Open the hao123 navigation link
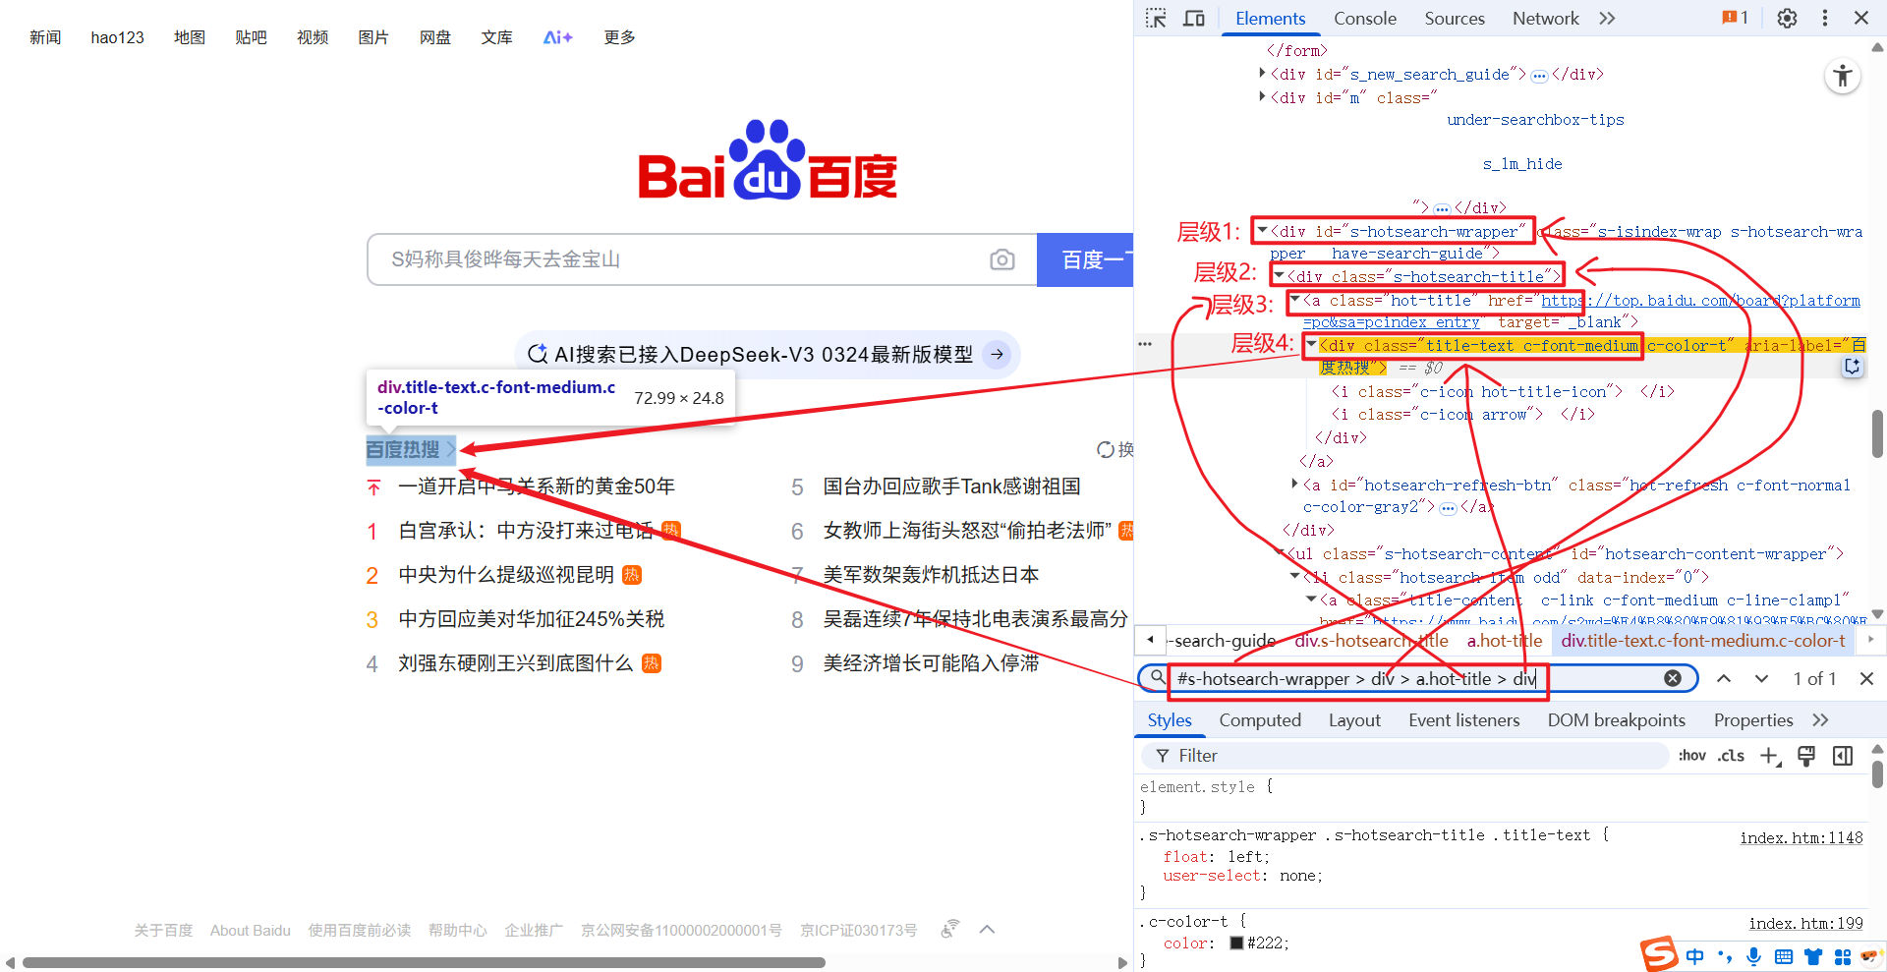1887x972 pixels. click(117, 37)
